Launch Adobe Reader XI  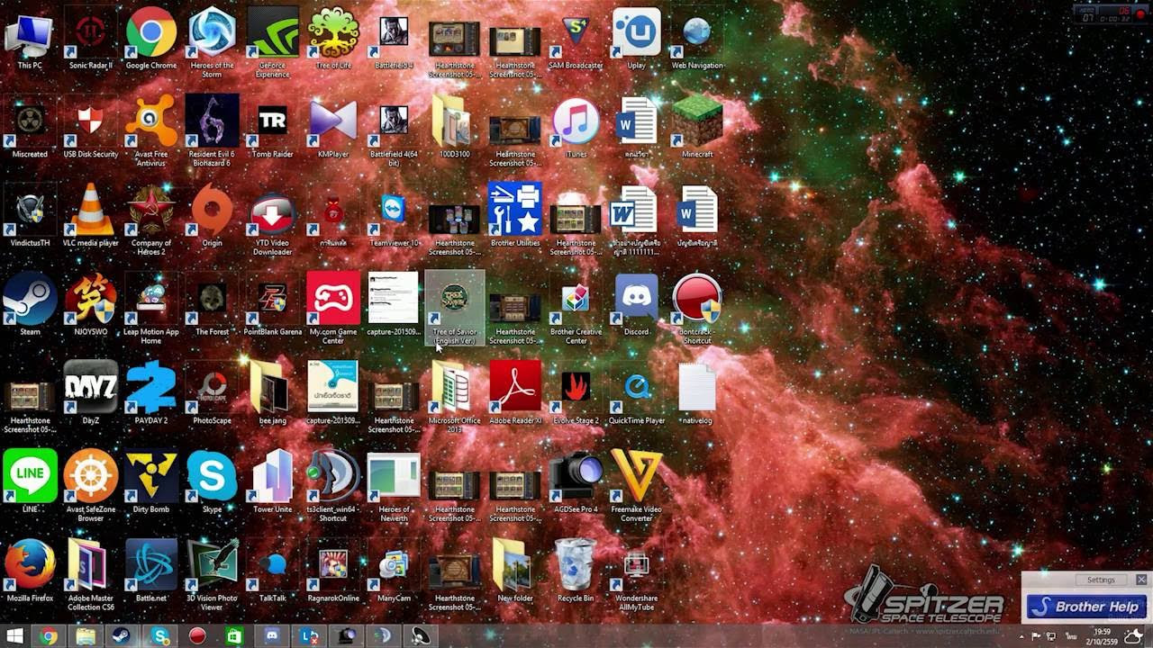pos(514,387)
